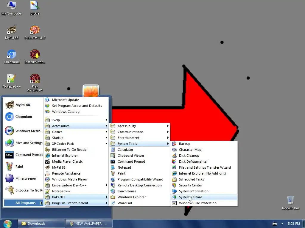Open Internet Explorer from All Programs
Image resolution: width=305 pixels, height=228 pixels.
click(x=76, y=156)
